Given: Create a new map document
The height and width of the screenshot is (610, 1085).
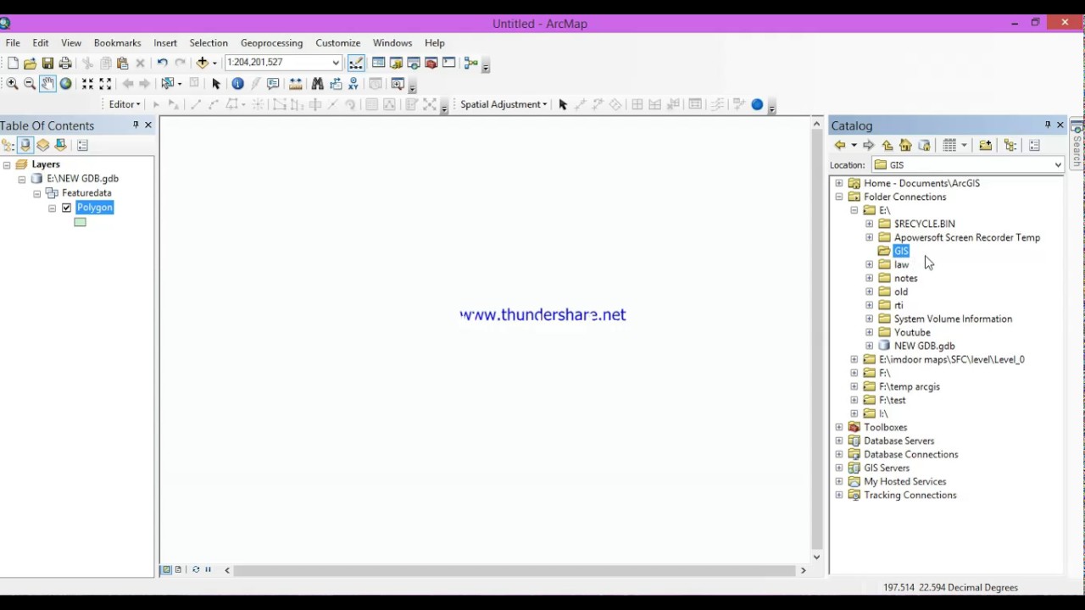Looking at the screenshot, I should [13, 63].
